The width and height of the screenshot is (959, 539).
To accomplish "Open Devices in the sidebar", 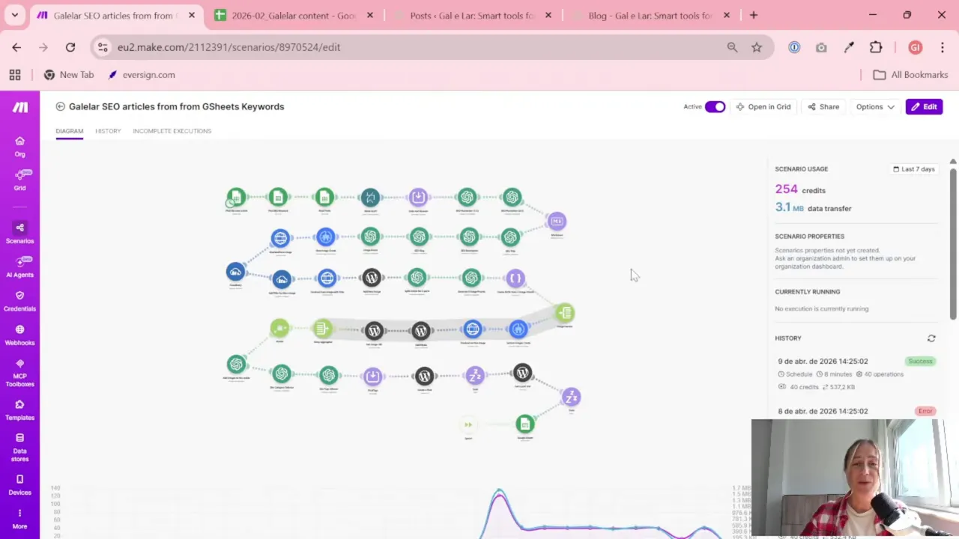I will pyautogui.click(x=19, y=484).
